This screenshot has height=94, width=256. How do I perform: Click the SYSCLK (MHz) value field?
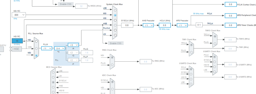127,25
